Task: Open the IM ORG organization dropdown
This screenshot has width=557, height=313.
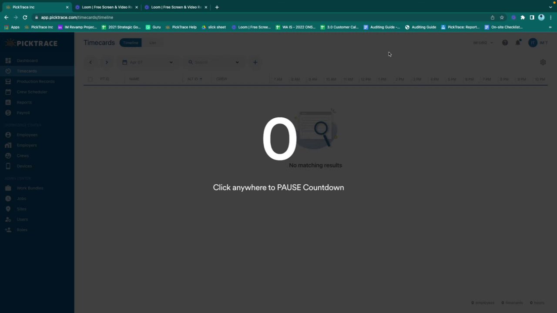Action: pyautogui.click(x=483, y=43)
